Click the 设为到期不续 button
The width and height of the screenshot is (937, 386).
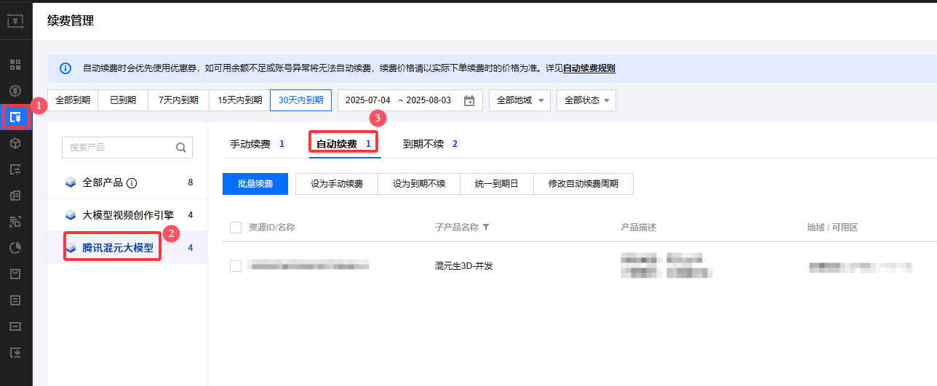tap(419, 184)
